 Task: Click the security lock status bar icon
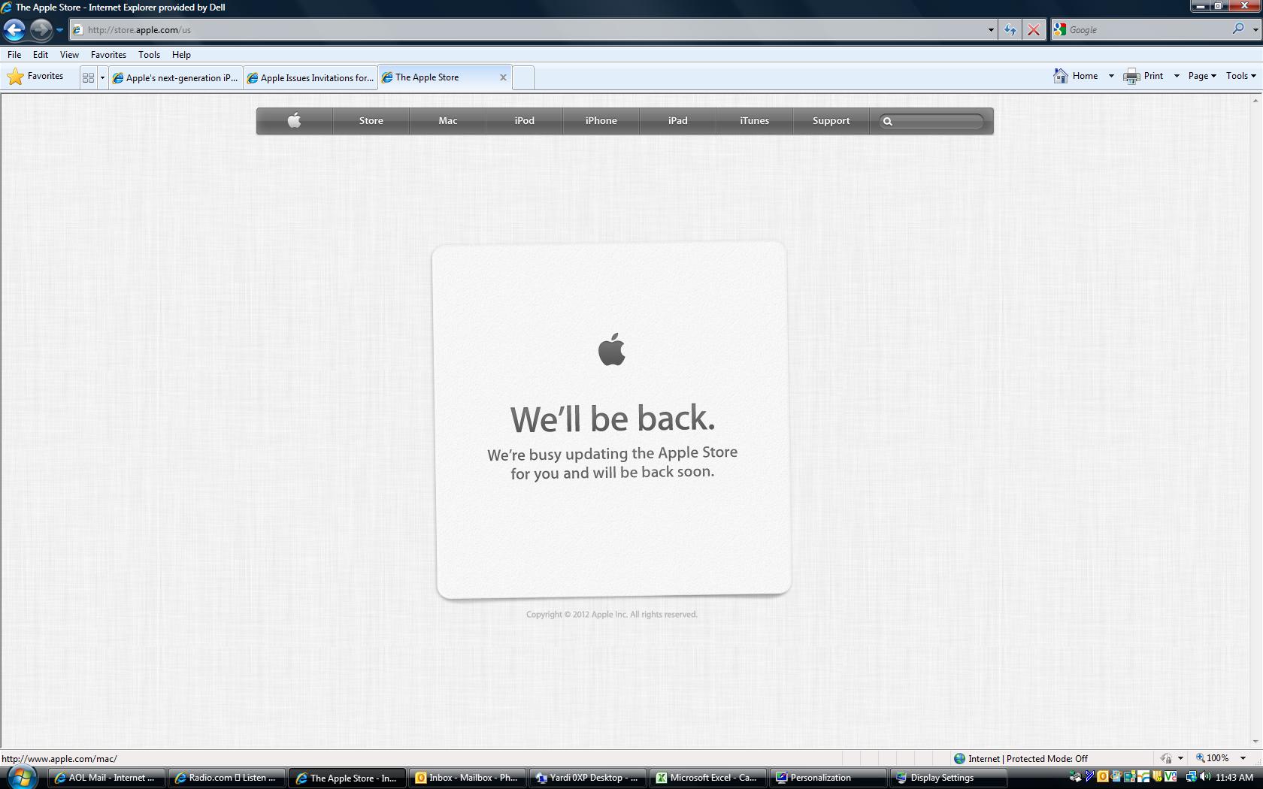[x=1166, y=759]
